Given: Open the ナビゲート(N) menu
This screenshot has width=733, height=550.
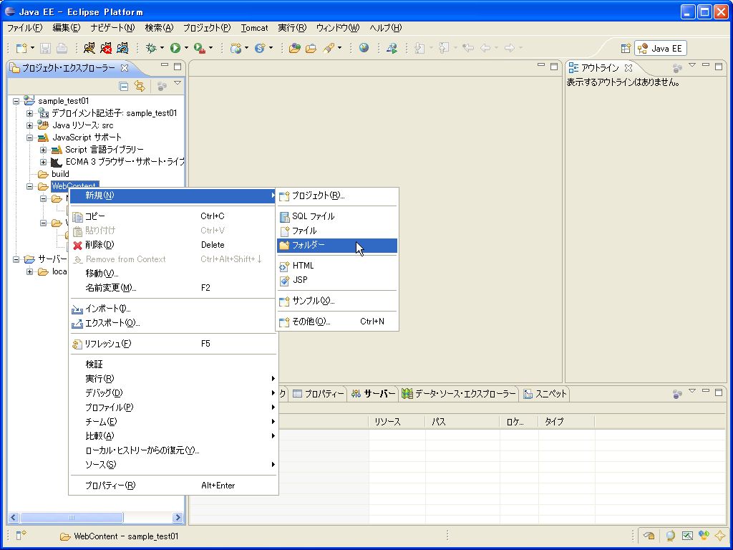Looking at the screenshot, I should coord(112,28).
